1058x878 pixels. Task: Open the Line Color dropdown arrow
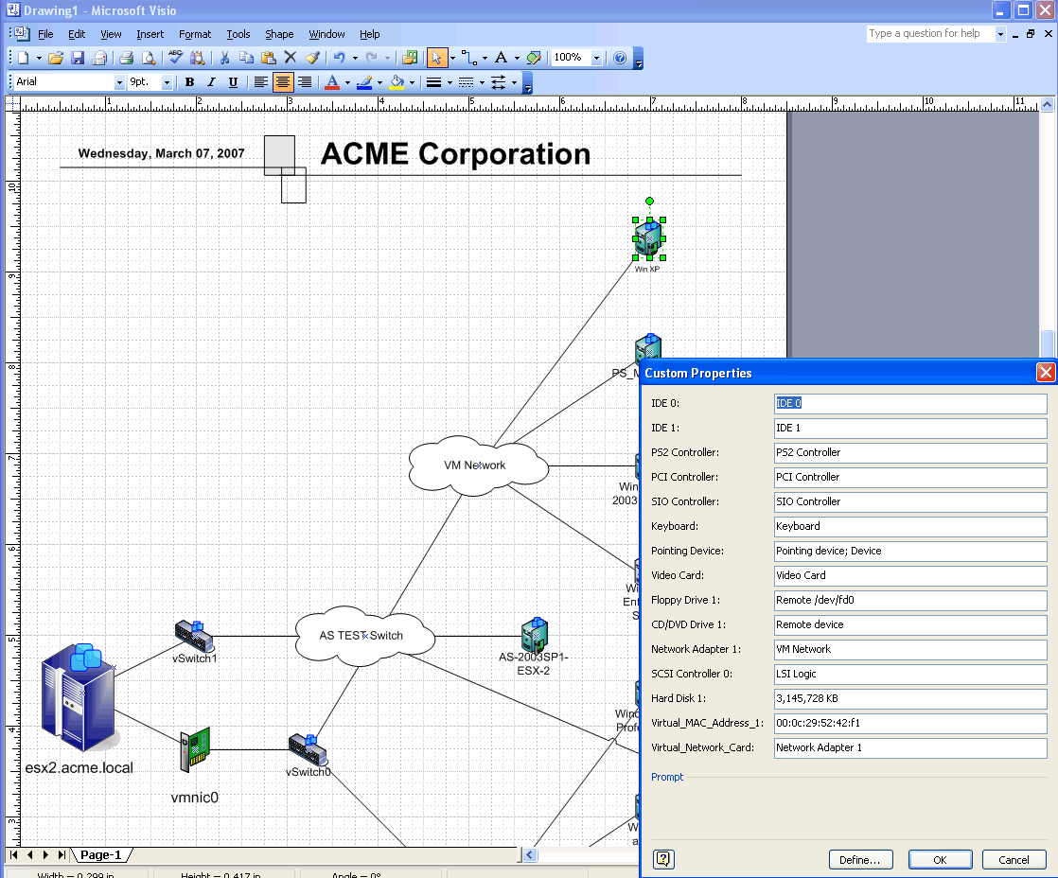[x=379, y=82]
